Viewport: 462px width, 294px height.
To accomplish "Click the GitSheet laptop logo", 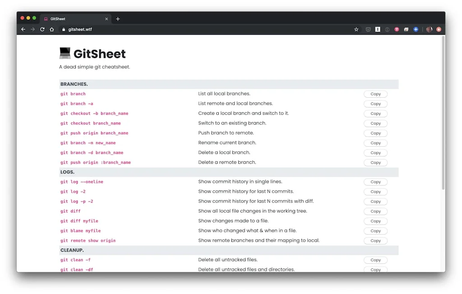I will [x=65, y=53].
